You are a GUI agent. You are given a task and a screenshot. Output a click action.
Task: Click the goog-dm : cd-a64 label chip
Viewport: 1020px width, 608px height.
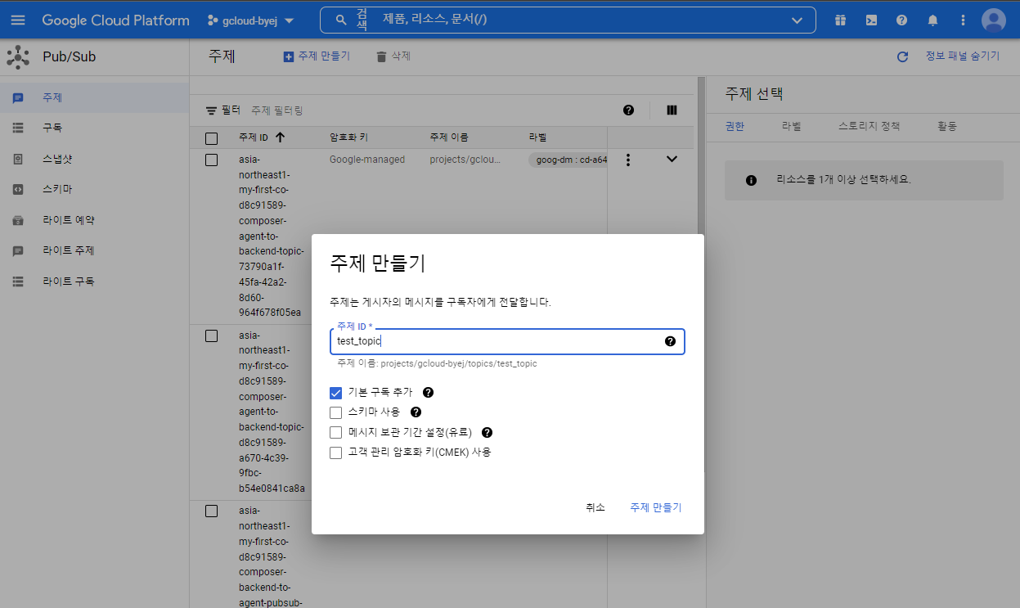tap(568, 160)
